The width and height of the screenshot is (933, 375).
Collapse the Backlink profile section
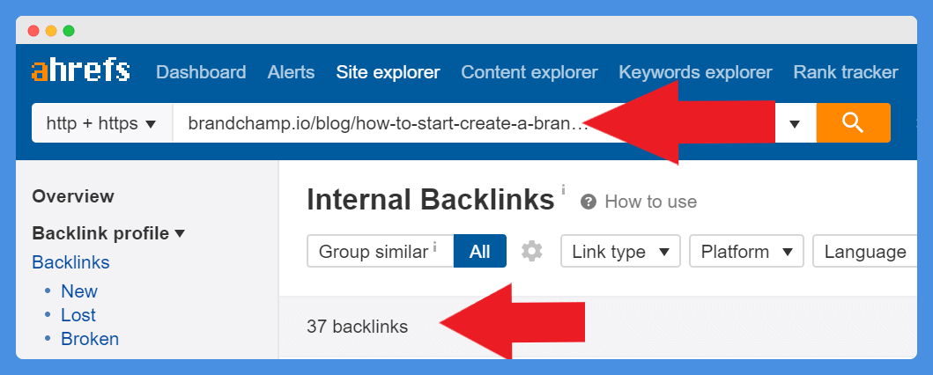108,233
